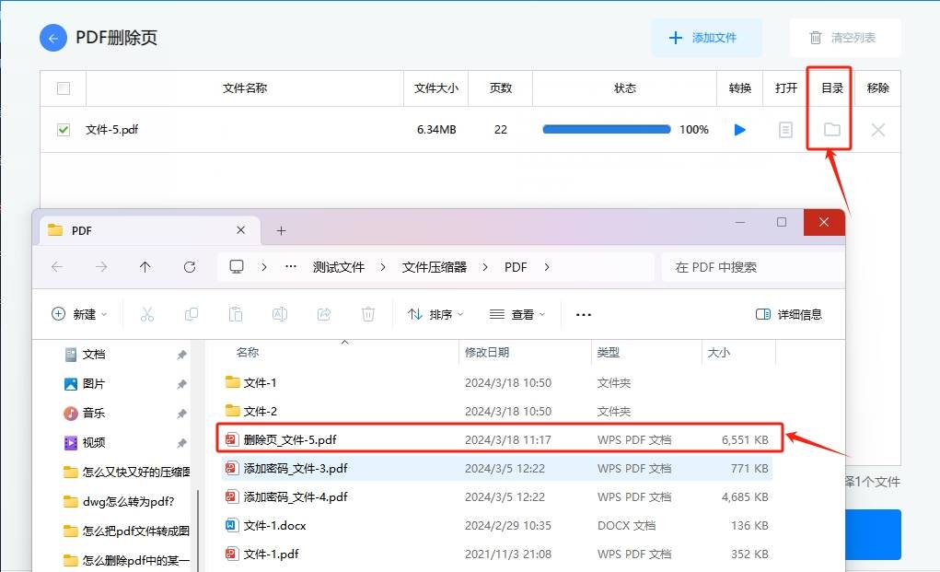Click the progress bar of 文件-5.pdf
This screenshot has width=940, height=572.
pyautogui.click(x=606, y=129)
